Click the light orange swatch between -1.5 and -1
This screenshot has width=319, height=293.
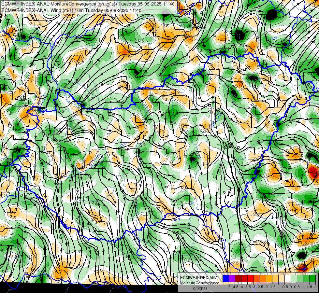click(x=275, y=279)
